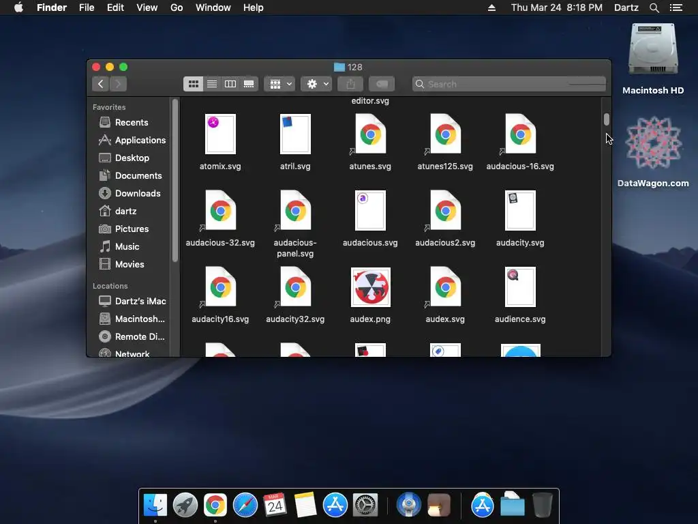Open Pictures in the sidebar
The image size is (698, 524).
click(124, 229)
